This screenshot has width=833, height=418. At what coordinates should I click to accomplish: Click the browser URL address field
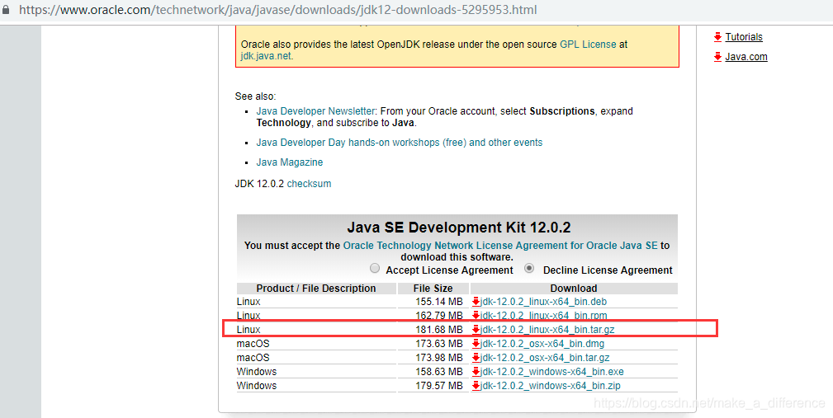coord(277,10)
